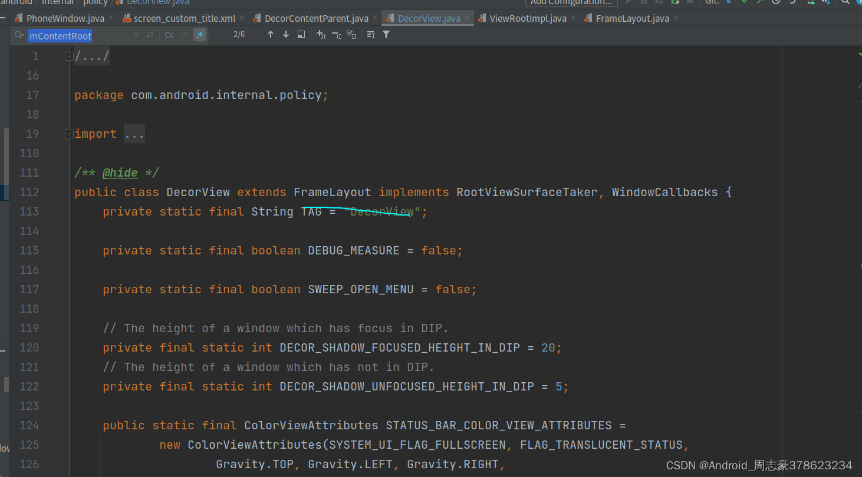The width and height of the screenshot is (862, 477).
Task: Close the ViewRootImpl.java tab
Action: tap(573, 18)
